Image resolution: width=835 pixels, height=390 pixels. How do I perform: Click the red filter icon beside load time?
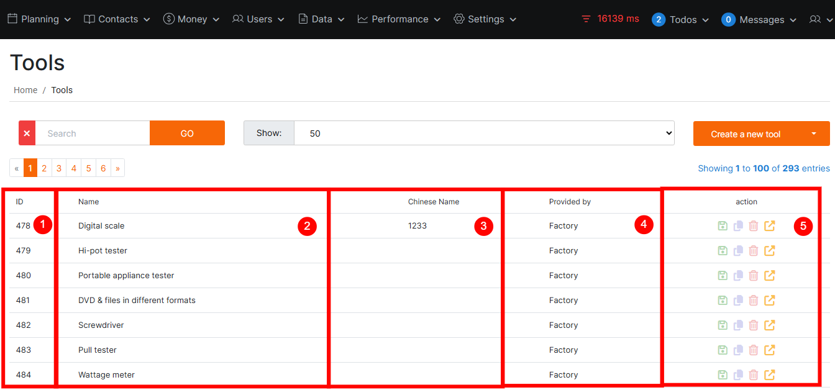pyautogui.click(x=586, y=19)
